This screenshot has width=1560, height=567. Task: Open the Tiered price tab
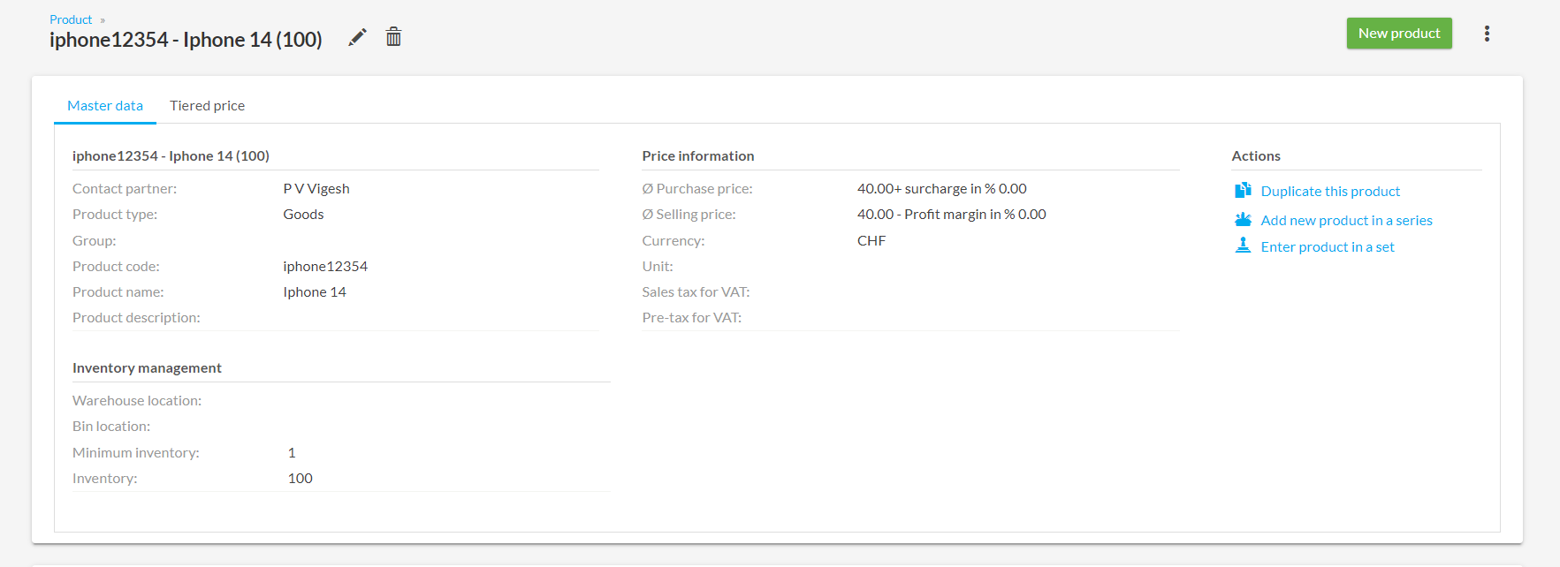pyautogui.click(x=207, y=106)
